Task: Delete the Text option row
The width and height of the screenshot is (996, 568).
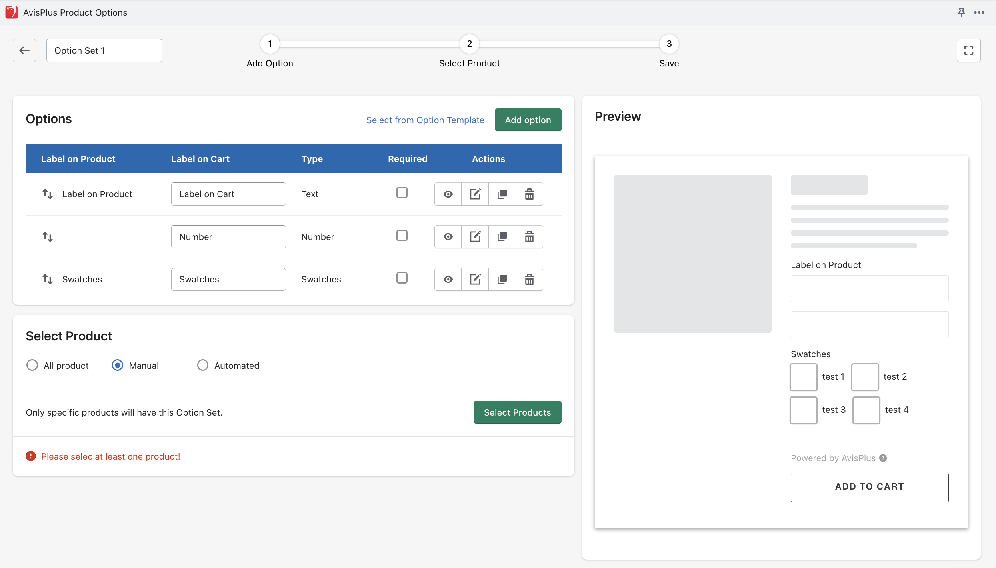Action: click(529, 194)
